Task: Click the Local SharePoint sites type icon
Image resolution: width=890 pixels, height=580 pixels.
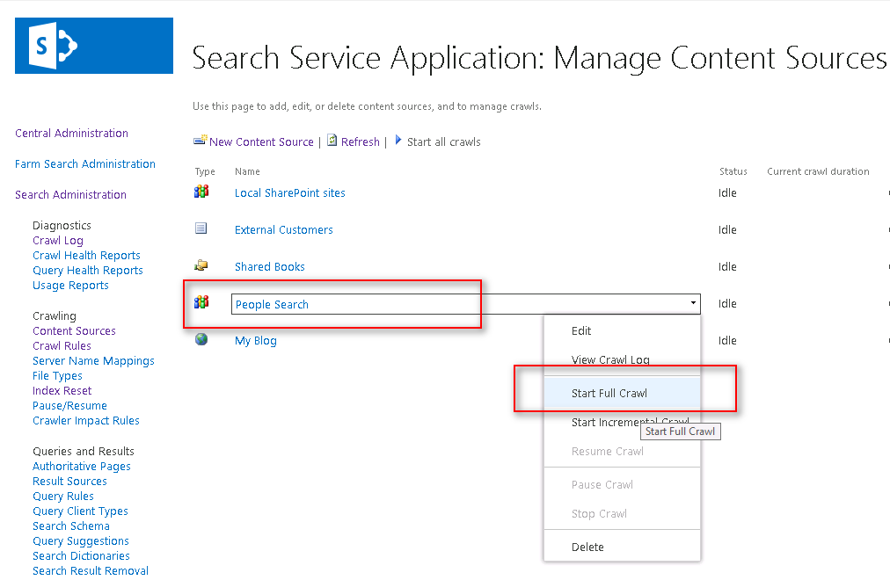Action: pyautogui.click(x=201, y=192)
